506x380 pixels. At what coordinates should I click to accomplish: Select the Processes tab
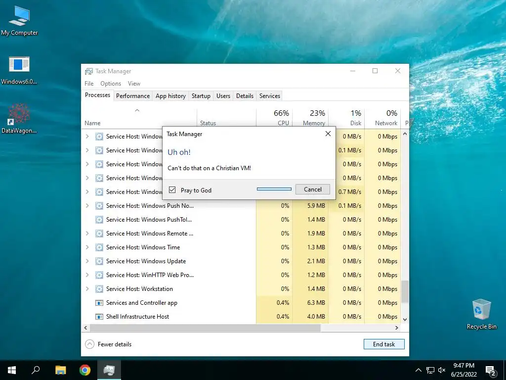tap(97, 95)
